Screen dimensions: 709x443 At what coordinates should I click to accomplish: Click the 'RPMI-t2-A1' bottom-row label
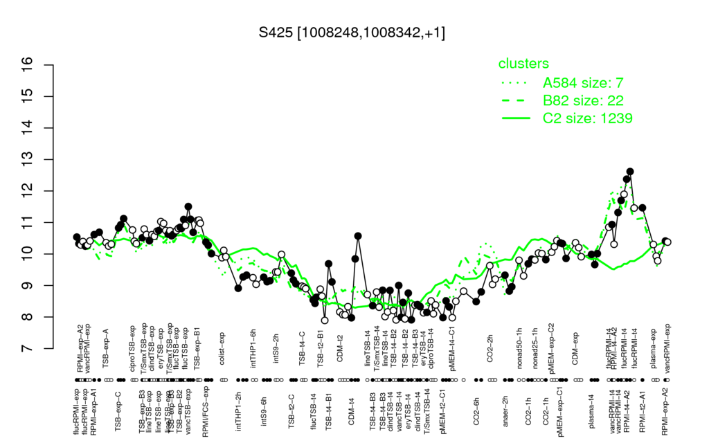tap(642, 410)
